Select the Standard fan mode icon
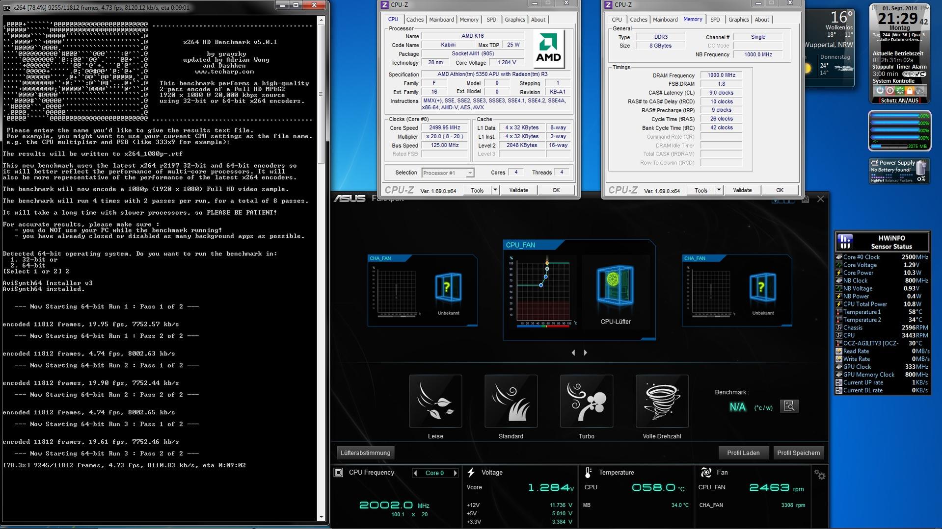 pyautogui.click(x=511, y=401)
